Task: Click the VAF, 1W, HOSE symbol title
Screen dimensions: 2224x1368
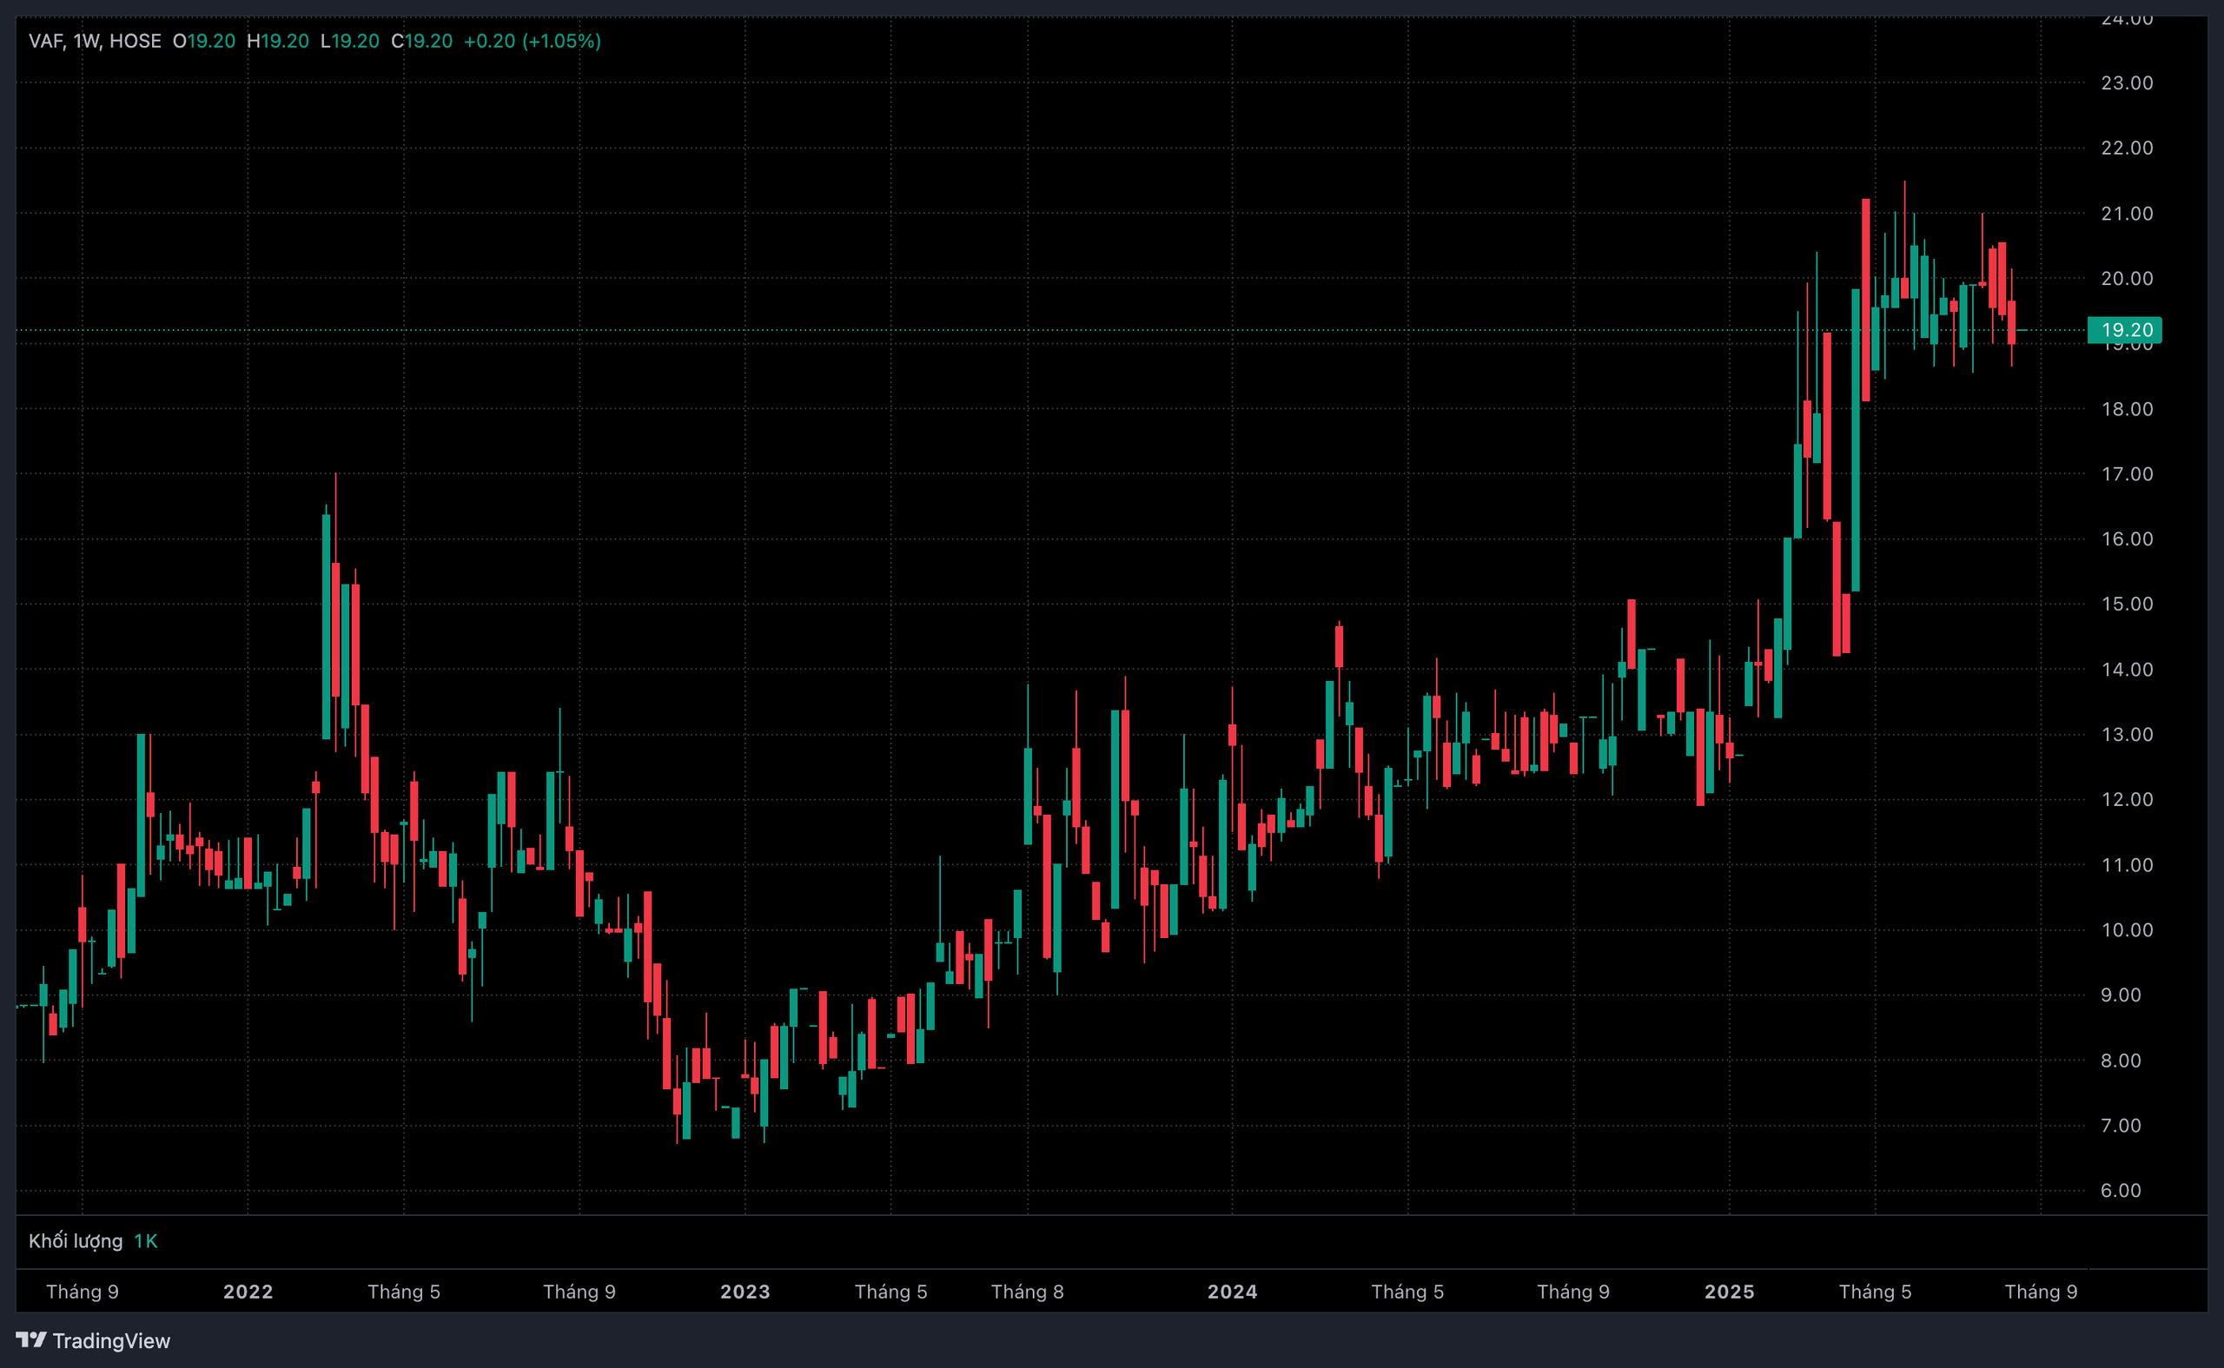Action: click(95, 41)
